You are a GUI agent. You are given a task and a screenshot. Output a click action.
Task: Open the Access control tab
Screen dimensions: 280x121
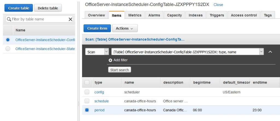pyautogui.click(x=244, y=15)
